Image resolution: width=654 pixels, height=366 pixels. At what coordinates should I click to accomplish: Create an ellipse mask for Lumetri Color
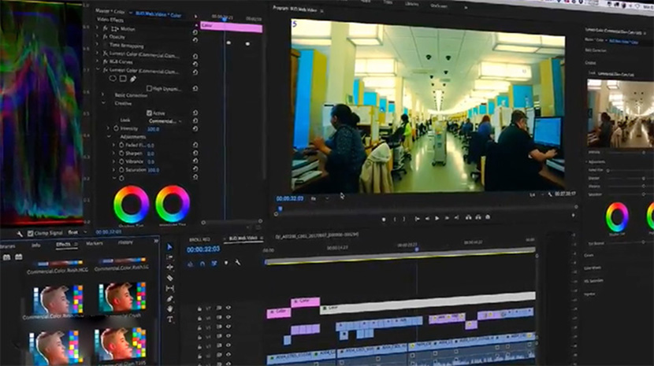tap(113, 79)
